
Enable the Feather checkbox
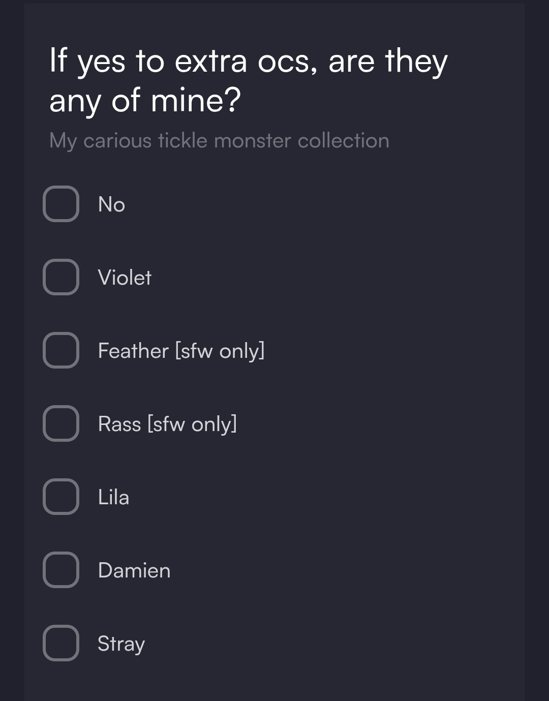click(61, 350)
